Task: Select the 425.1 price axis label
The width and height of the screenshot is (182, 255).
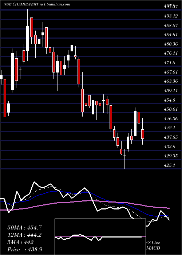Action: point(170,165)
